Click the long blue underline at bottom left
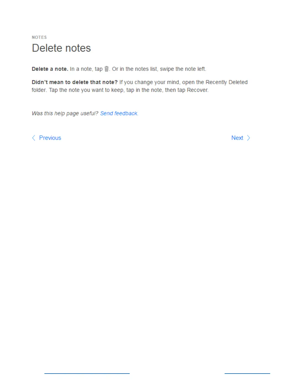Viewport: 282px width, 381px height. coord(87,374)
